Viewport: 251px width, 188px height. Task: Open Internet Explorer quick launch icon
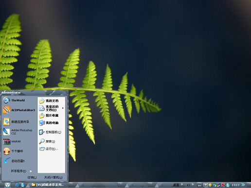click(x=17, y=185)
